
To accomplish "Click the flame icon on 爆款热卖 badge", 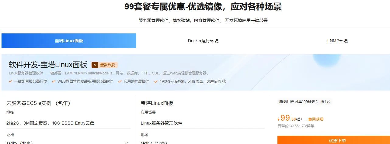I will tap(95, 65).
